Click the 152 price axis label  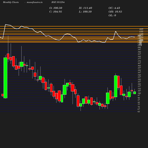coord(139,70)
